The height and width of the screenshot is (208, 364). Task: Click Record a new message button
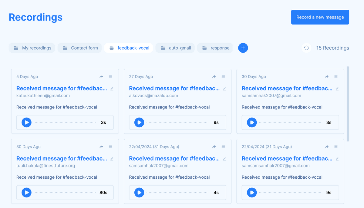(320, 17)
